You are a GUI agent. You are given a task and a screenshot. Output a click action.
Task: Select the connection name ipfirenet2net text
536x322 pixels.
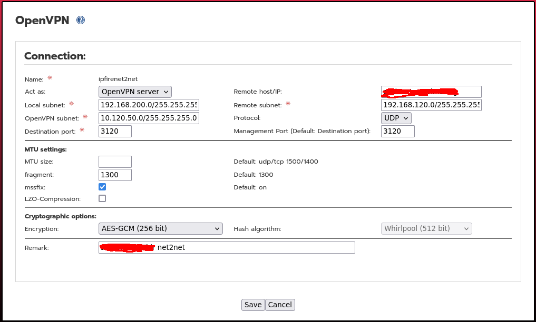click(118, 79)
